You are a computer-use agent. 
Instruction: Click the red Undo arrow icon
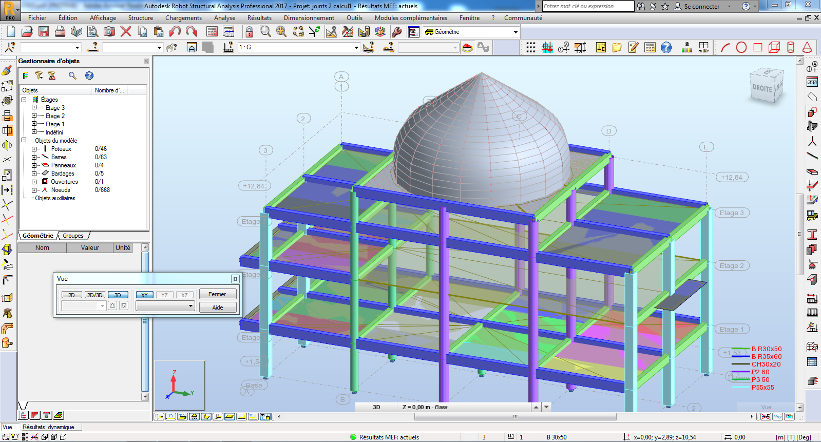[175, 32]
